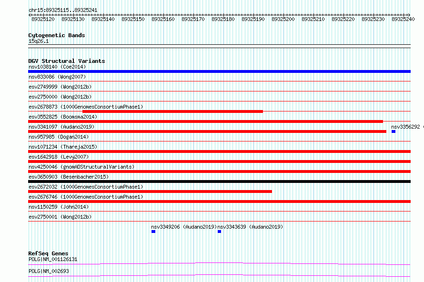This screenshot has height=282, width=424.
Task: Click the Cytogenetic Bands track title
Action: click(x=57, y=35)
